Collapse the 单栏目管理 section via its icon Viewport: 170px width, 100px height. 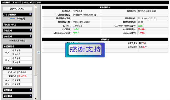pos(30,46)
